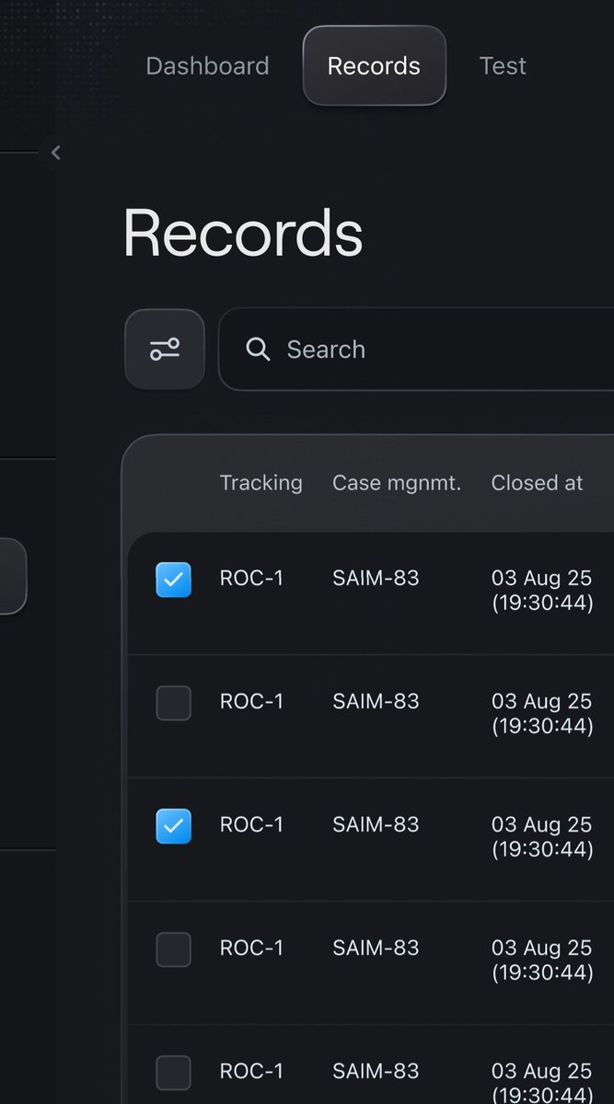This screenshot has height=1104, width=614.
Task: Click the Case mgnmt. column header
Action: click(397, 483)
